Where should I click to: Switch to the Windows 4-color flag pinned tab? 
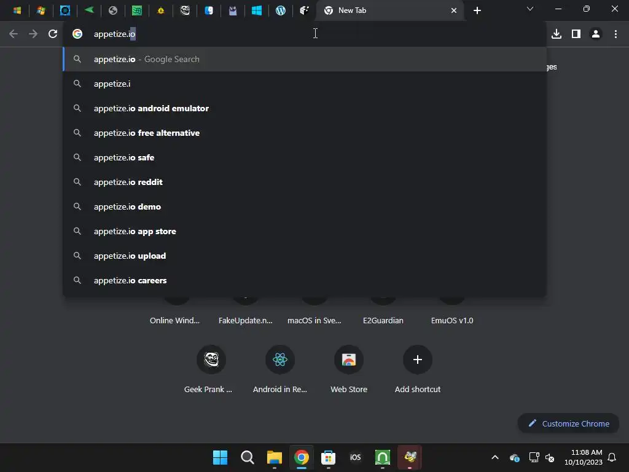pos(17,10)
